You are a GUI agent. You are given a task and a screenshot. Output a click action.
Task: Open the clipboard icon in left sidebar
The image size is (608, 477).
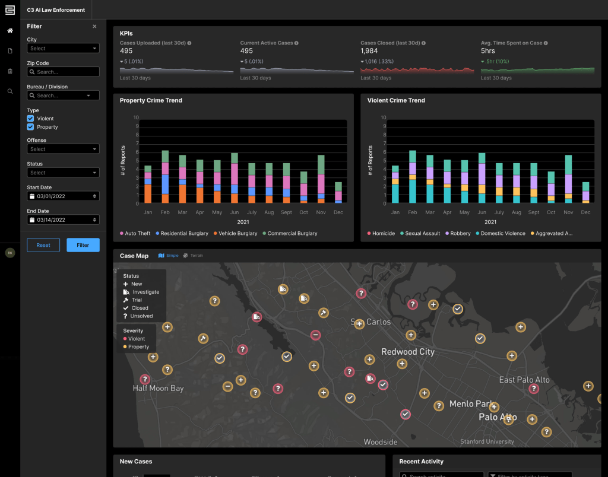coord(9,71)
